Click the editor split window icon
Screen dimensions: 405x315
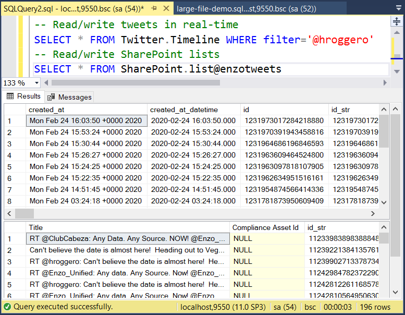pos(397,21)
